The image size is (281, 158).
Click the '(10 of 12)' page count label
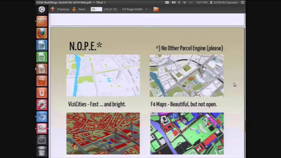coord(110,9)
